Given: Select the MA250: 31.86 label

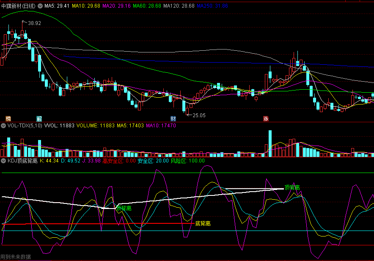Looking at the screenshot, I should 212,6.
